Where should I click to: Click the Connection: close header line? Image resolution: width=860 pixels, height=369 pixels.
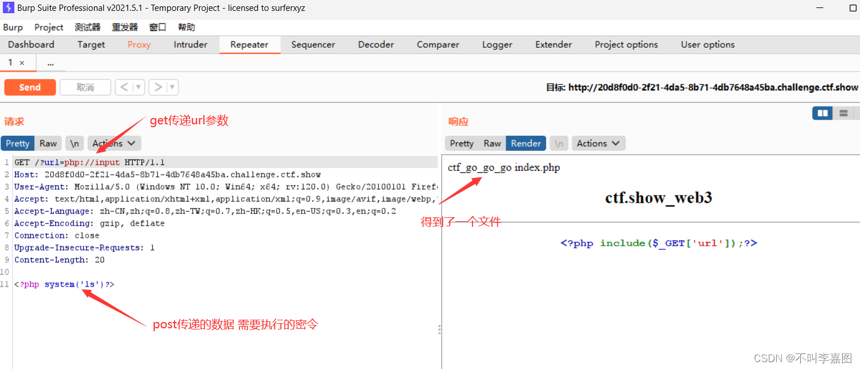click(57, 235)
